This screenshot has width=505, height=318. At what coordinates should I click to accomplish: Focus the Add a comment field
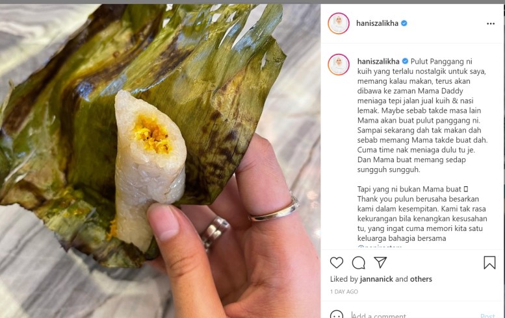(x=403, y=315)
